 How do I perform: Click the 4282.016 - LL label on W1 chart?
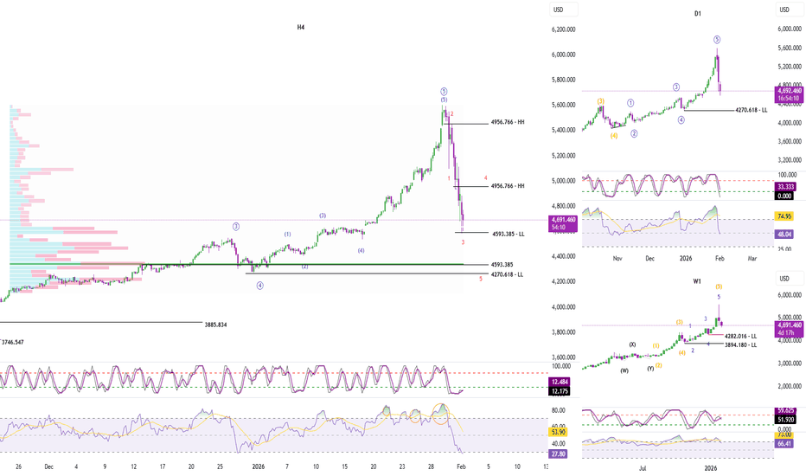[740, 336]
